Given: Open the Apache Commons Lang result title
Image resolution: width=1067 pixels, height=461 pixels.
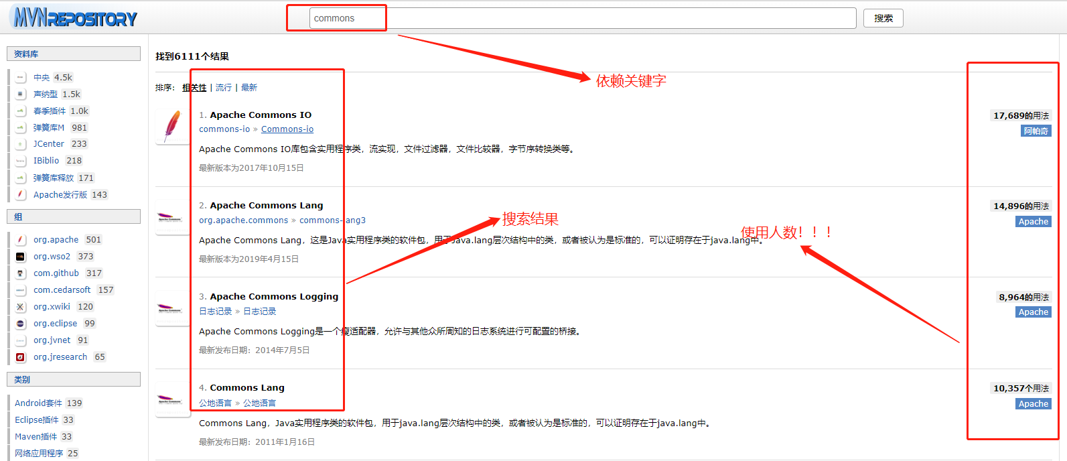Looking at the screenshot, I should click(x=267, y=206).
